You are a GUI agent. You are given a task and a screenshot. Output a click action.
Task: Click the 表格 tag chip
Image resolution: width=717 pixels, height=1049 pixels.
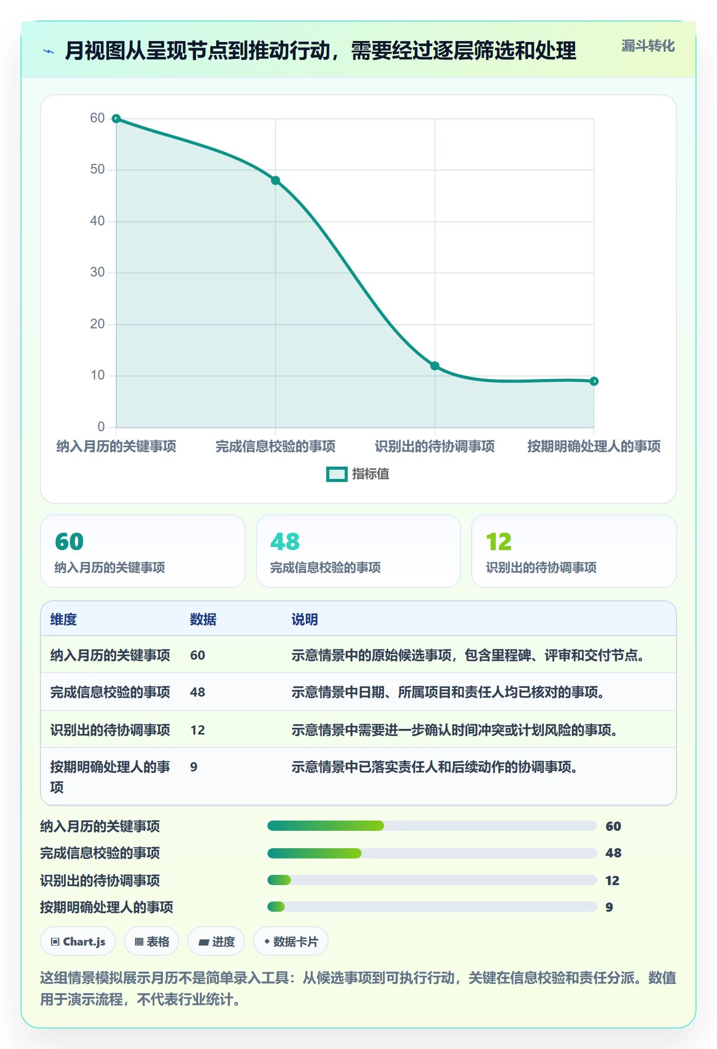pos(152,941)
